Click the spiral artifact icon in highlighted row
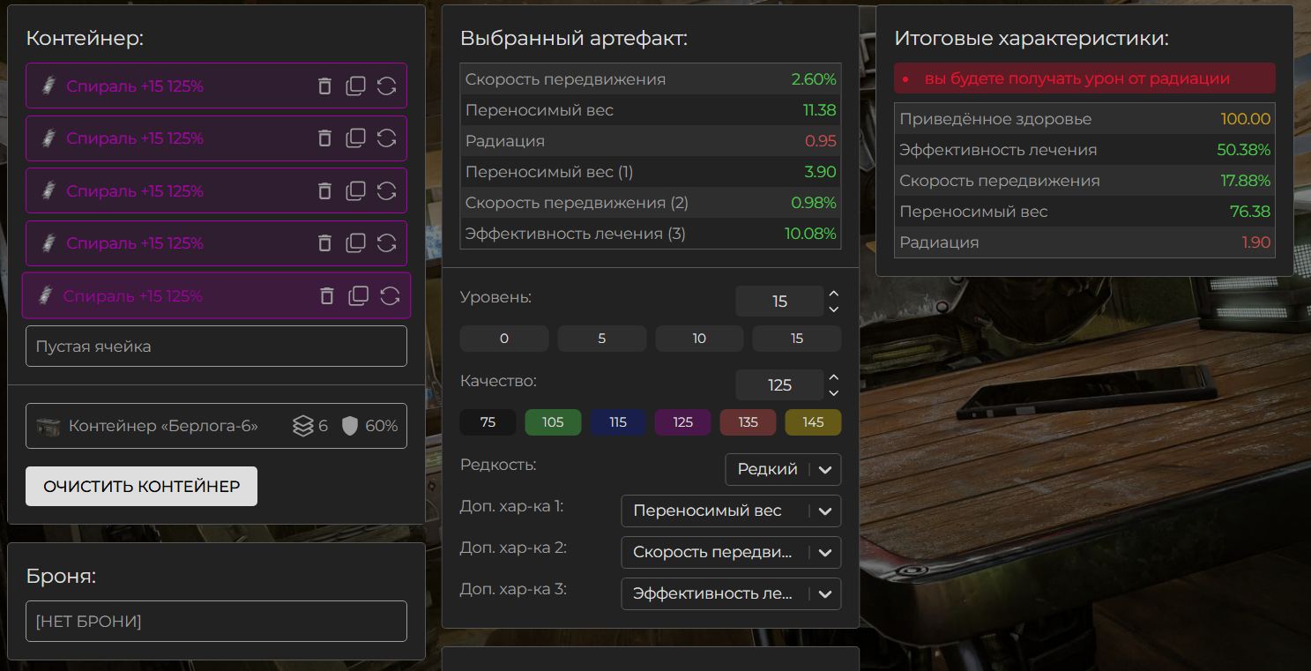The width and height of the screenshot is (1311, 671). pos(46,296)
